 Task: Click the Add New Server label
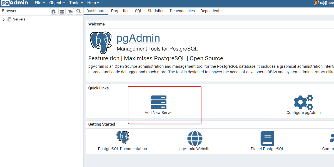tap(159, 113)
